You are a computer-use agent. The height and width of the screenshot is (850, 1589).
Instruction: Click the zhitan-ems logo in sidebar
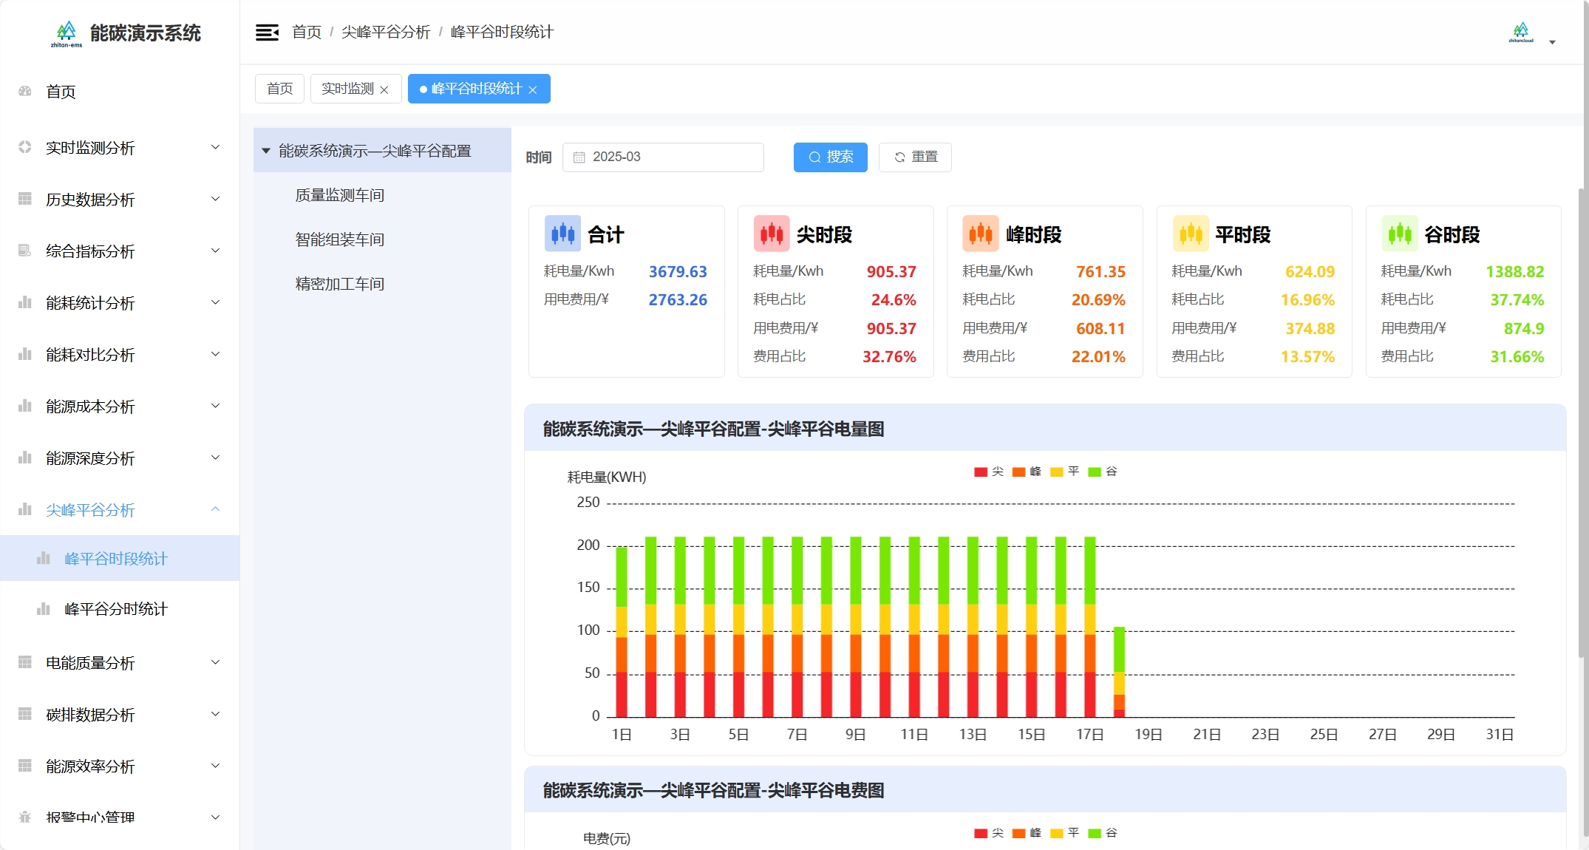pos(67,33)
